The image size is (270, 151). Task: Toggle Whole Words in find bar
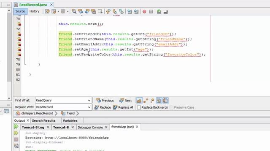coord(146,101)
